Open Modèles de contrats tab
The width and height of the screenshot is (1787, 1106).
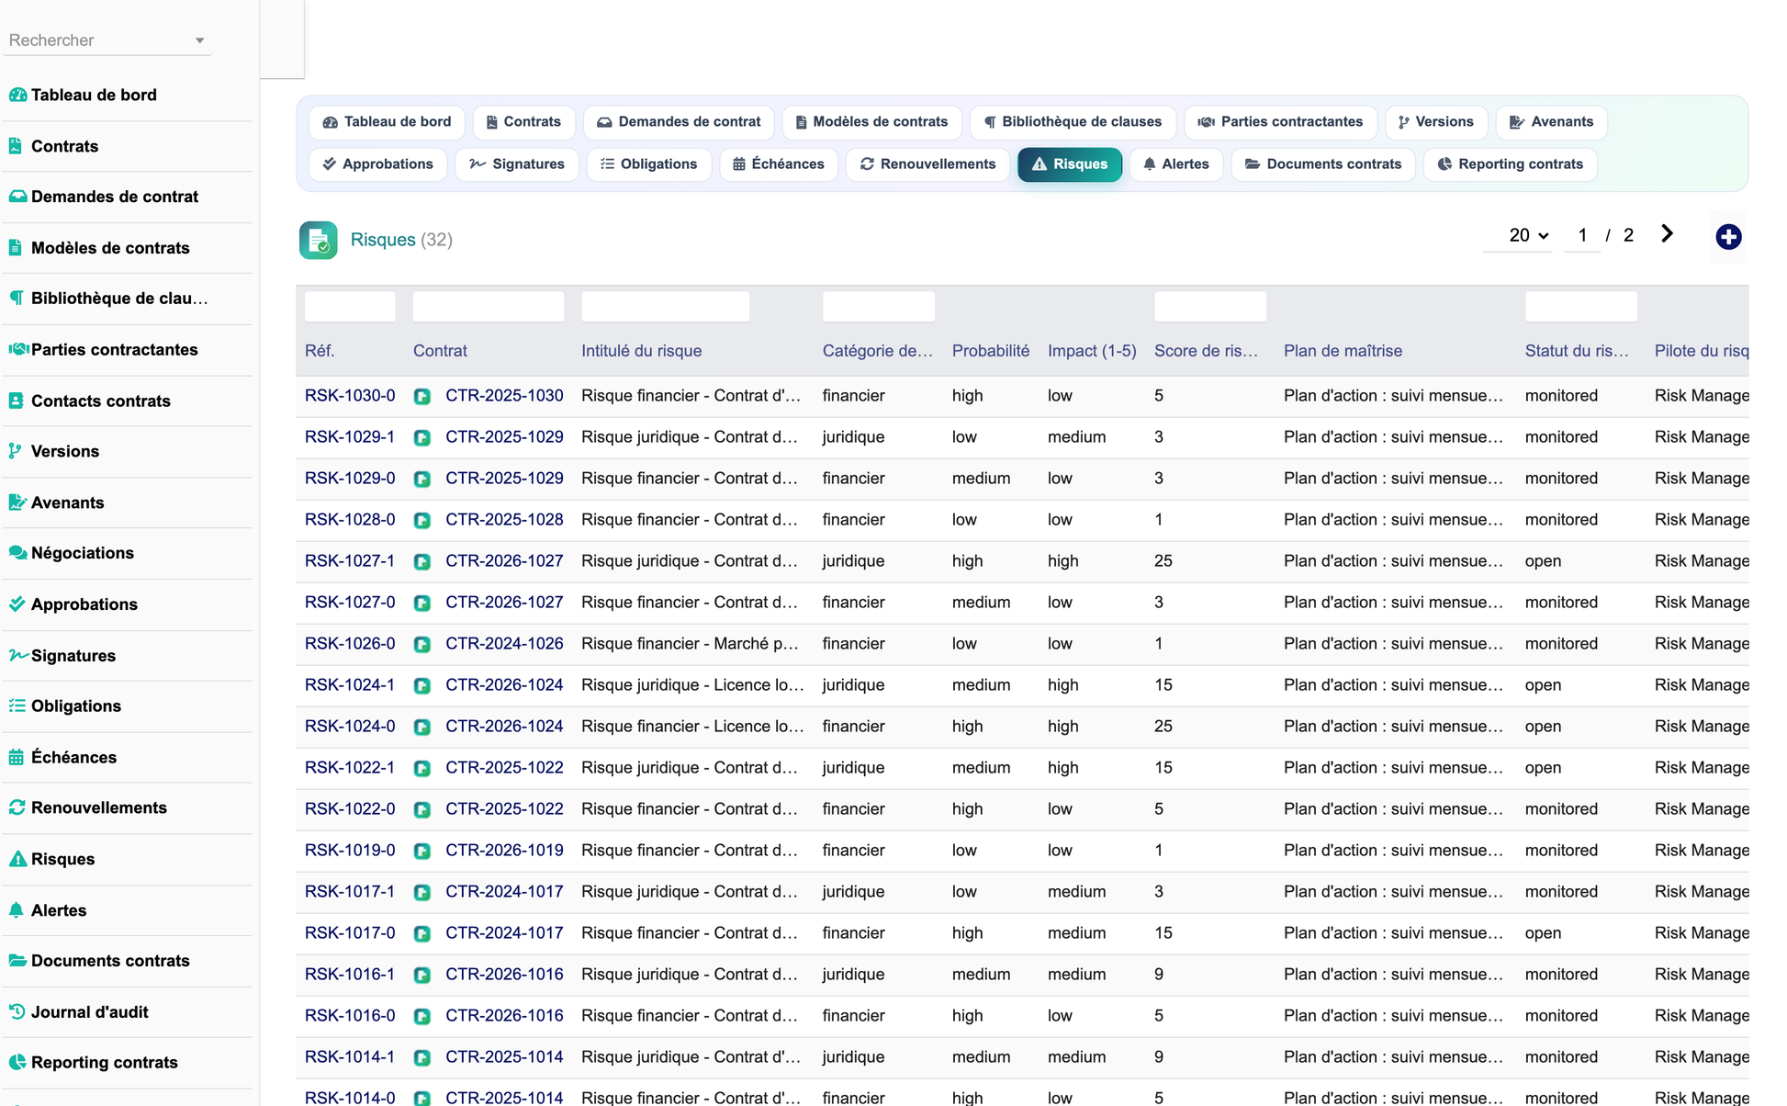[x=871, y=122]
